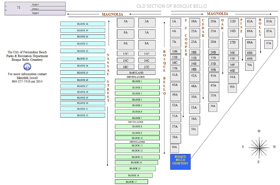This screenshot has width=280, height=185.
Task: Select the BABYLAND section
Action: pos(136,72)
